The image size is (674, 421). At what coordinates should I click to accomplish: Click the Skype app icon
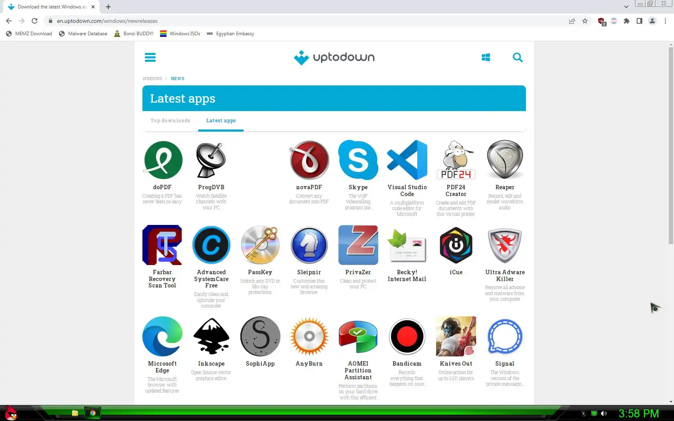click(358, 160)
